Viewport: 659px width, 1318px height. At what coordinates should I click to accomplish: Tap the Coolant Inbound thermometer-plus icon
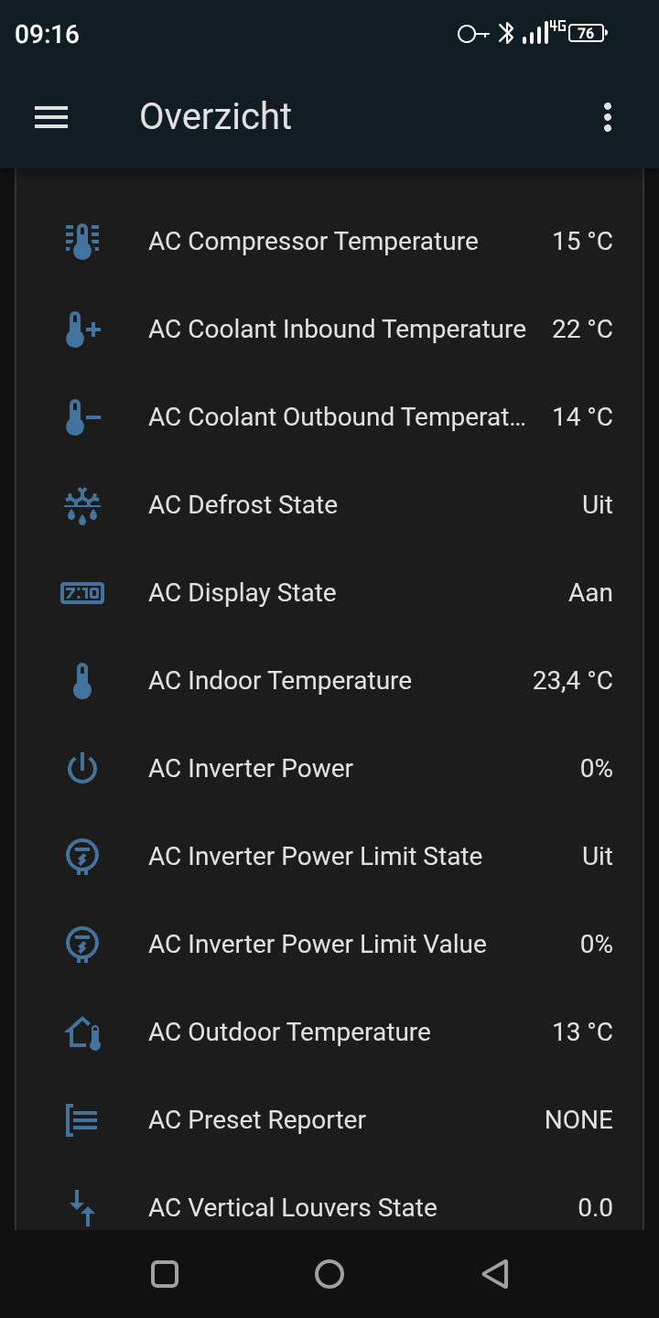coord(82,329)
